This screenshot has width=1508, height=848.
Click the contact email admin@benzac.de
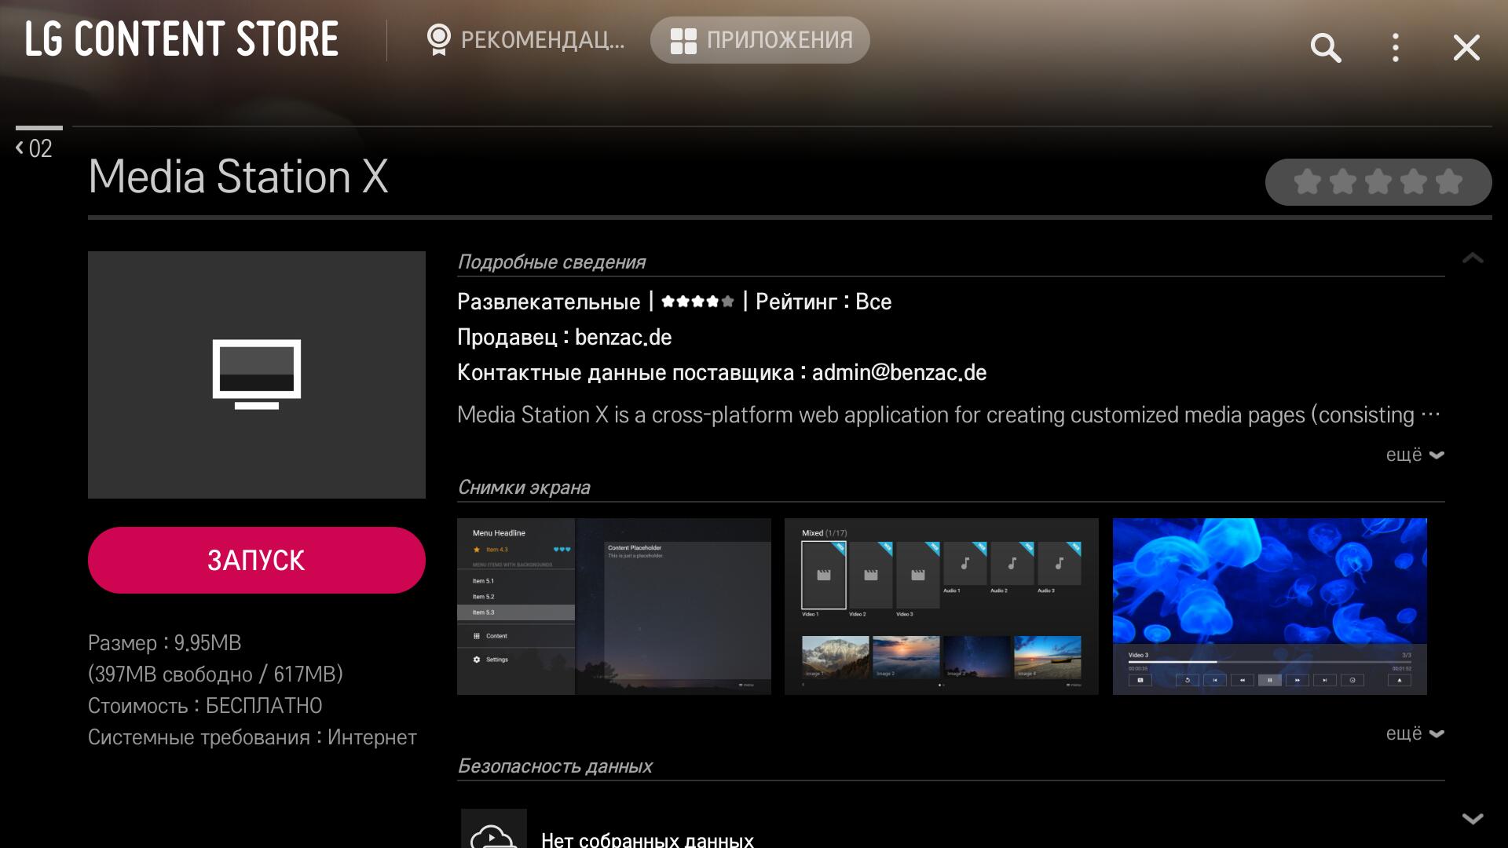pyautogui.click(x=899, y=373)
